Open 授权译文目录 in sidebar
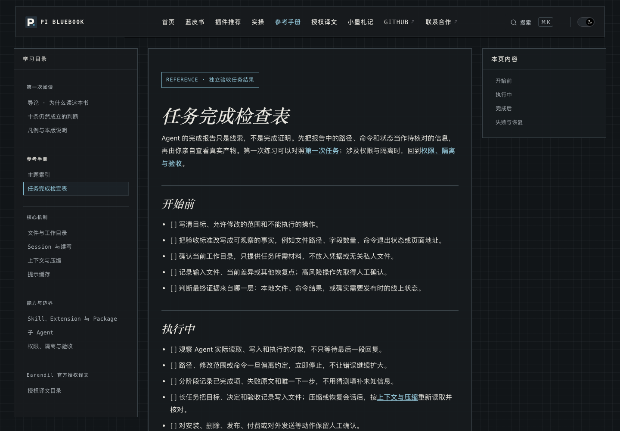620x431 pixels. [x=44, y=390]
